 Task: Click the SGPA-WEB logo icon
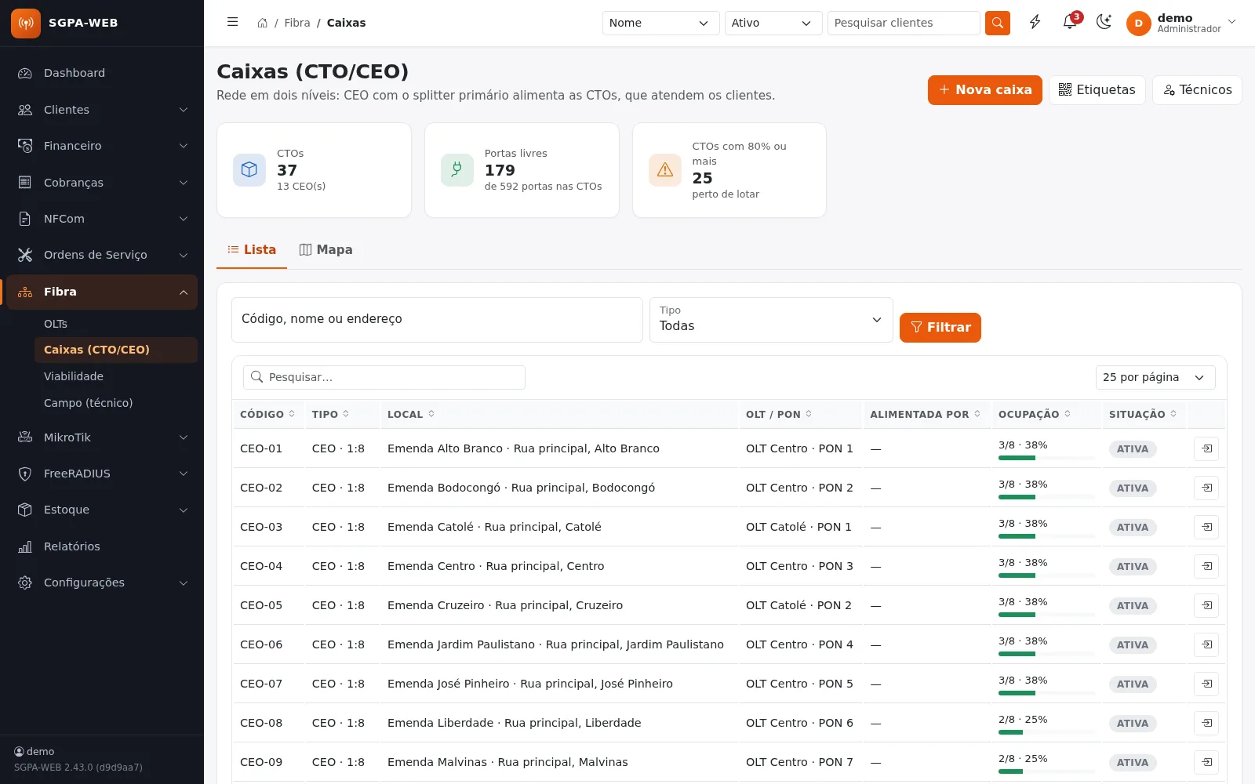(x=25, y=23)
